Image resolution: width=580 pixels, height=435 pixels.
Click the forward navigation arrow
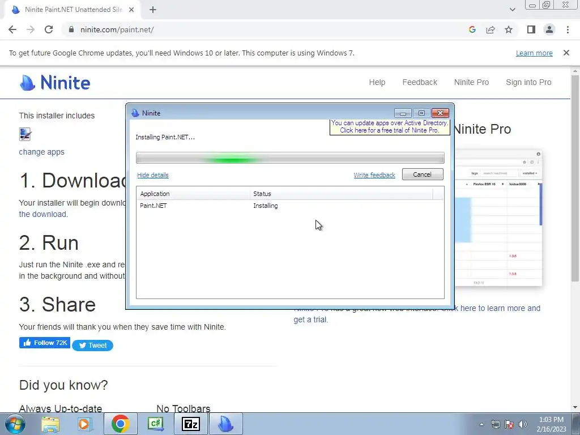click(x=31, y=29)
